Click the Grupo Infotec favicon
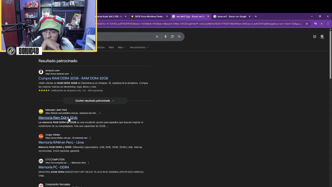 click(x=41, y=136)
